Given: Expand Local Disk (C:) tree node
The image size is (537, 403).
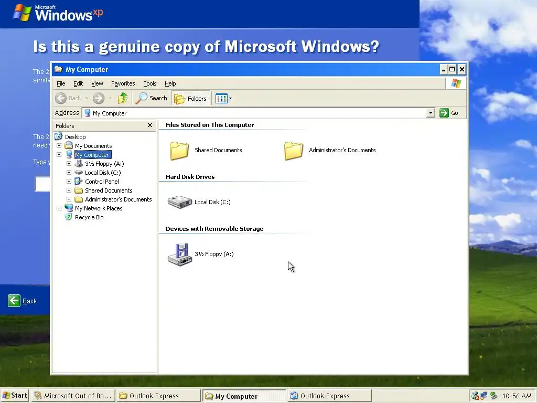Looking at the screenshot, I should point(69,172).
